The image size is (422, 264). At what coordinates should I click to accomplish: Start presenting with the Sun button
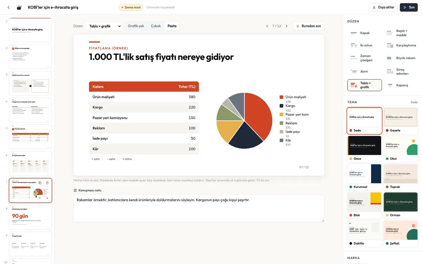tap(409, 7)
